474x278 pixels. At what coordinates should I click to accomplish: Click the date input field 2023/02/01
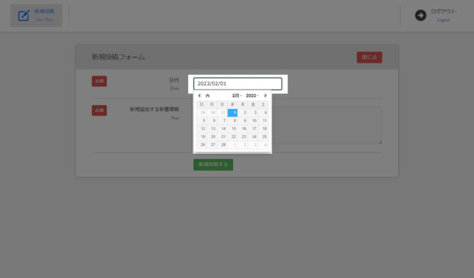[x=238, y=84]
